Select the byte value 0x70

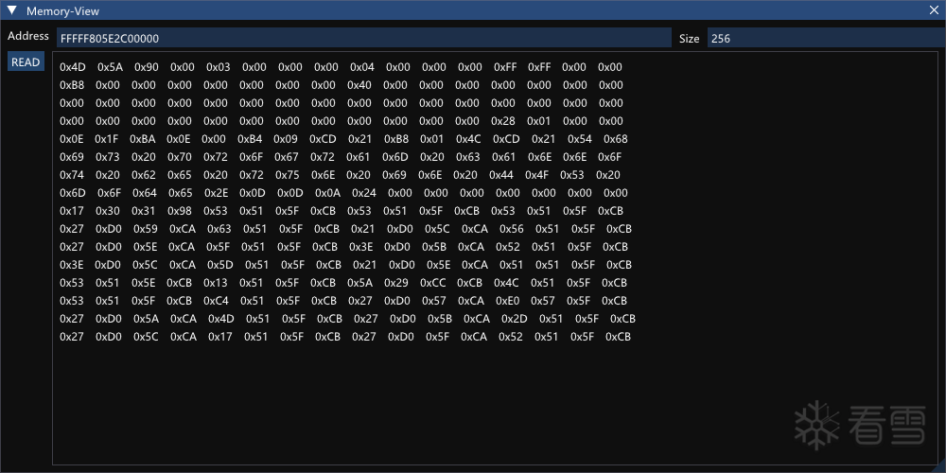point(180,157)
